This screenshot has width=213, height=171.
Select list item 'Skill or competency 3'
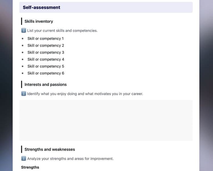pyautogui.click(x=46, y=53)
